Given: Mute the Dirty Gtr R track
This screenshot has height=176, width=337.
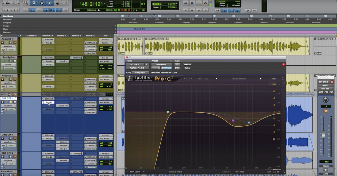Looking at the screenshot, I should [x=15, y=138].
